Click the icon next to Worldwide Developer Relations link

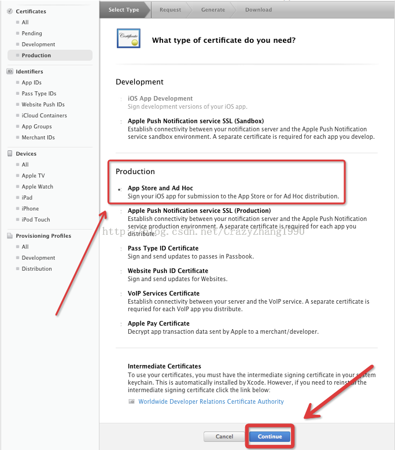pyautogui.click(x=131, y=401)
